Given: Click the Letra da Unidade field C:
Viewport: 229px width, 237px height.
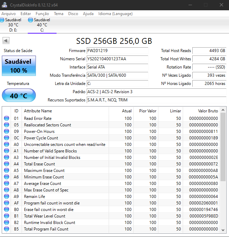Looking at the screenshot, I should click(117, 84).
